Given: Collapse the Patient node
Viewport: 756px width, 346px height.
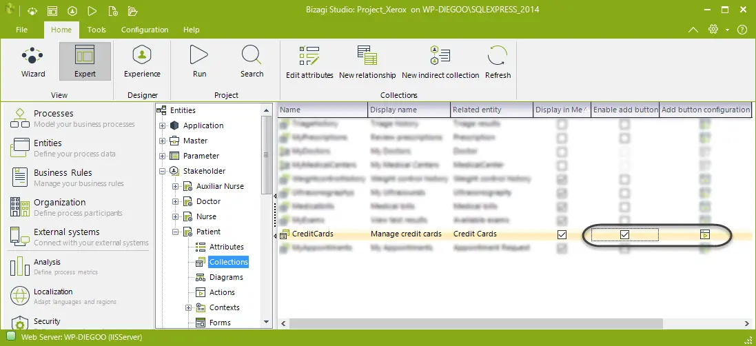Looking at the screenshot, I should (176, 232).
